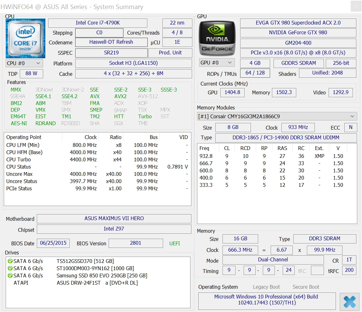362x312 pixels.
Task: Select the 666.7 frequency timing row
Action: [277, 163]
